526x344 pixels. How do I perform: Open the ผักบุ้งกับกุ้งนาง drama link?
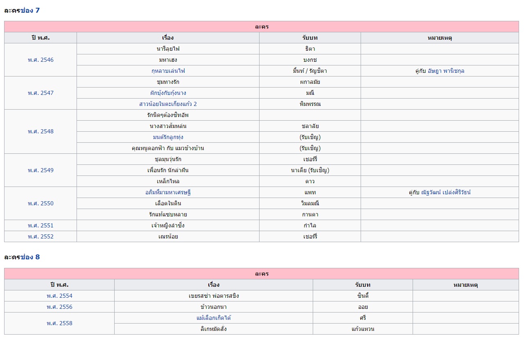click(x=168, y=93)
